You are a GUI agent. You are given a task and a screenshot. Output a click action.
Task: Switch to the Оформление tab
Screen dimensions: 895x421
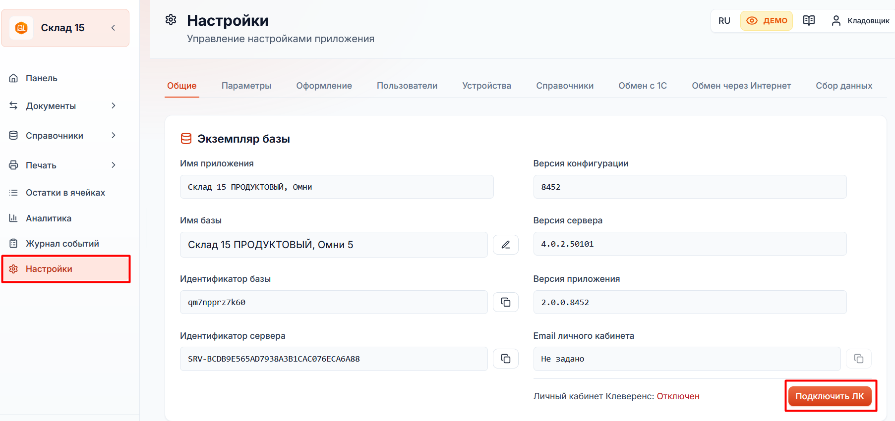point(324,86)
